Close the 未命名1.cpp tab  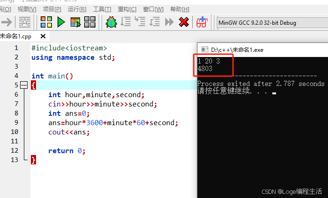point(43,36)
